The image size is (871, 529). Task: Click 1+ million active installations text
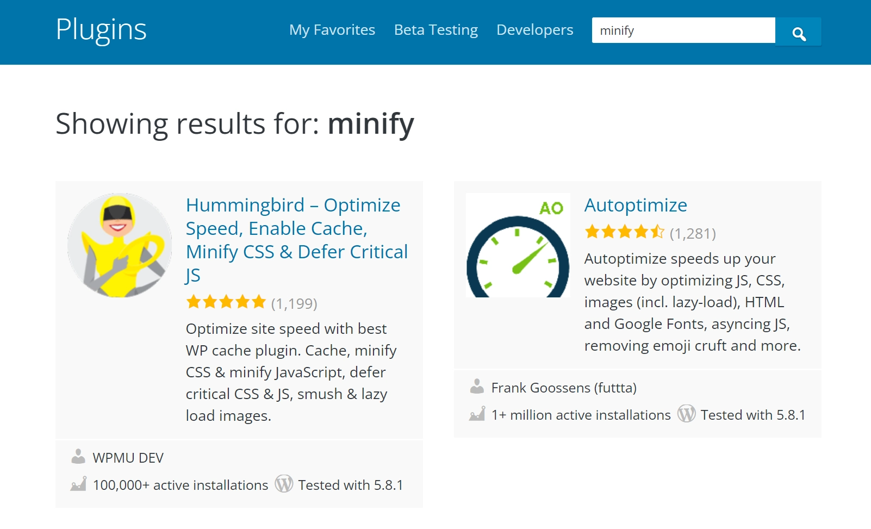point(581,415)
